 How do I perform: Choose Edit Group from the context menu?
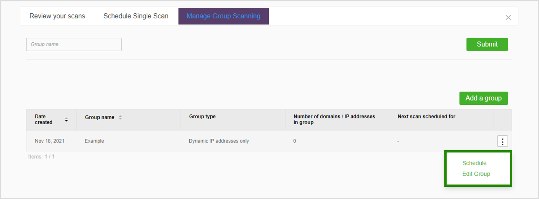coord(476,174)
